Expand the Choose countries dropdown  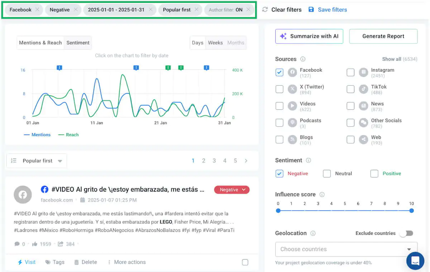[346, 249]
